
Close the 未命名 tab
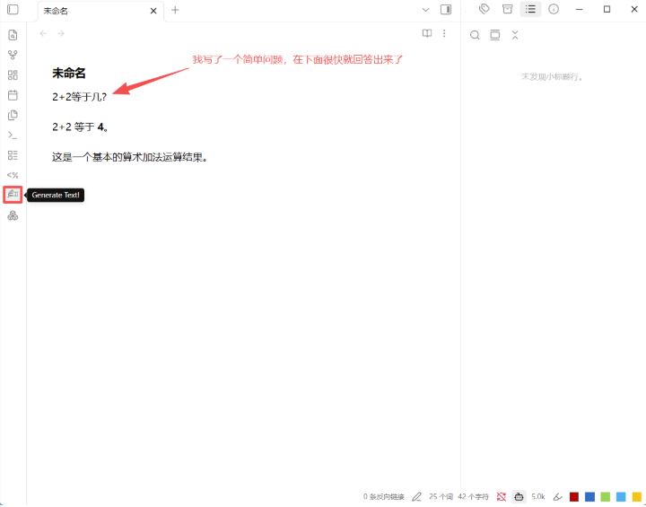pyautogui.click(x=153, y=11)
